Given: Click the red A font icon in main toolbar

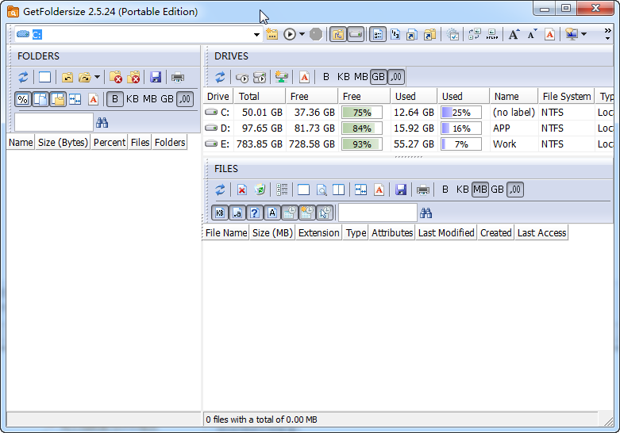Looking at the screenshot, I should tap(549, 34).
